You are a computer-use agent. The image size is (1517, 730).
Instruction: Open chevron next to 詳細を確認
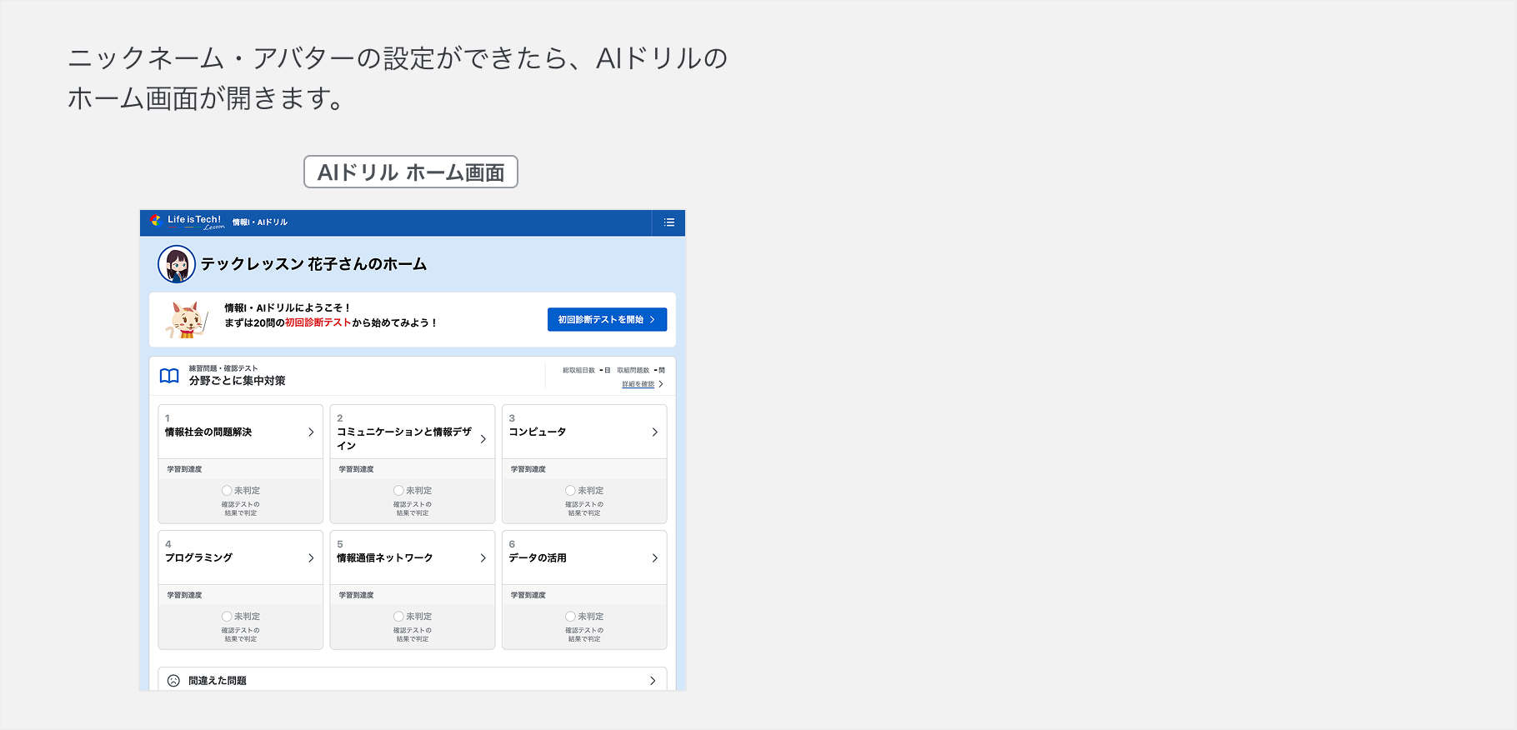click(661, 384)
